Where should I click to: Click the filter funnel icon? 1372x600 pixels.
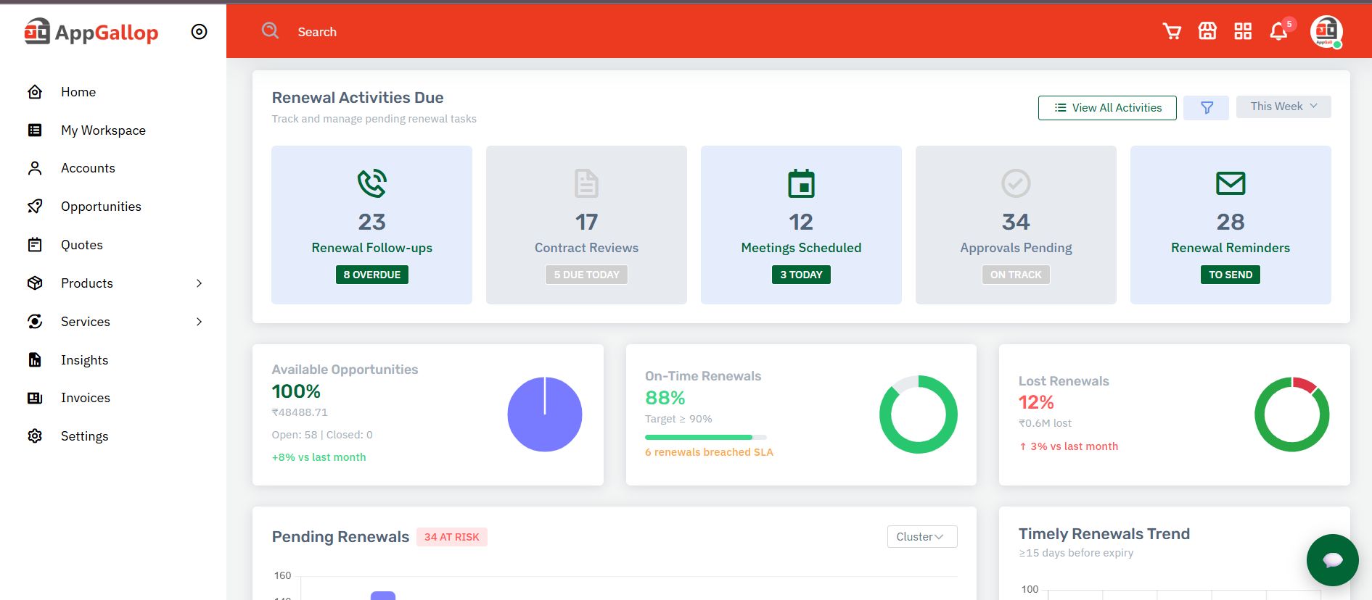pos(1207,108)
